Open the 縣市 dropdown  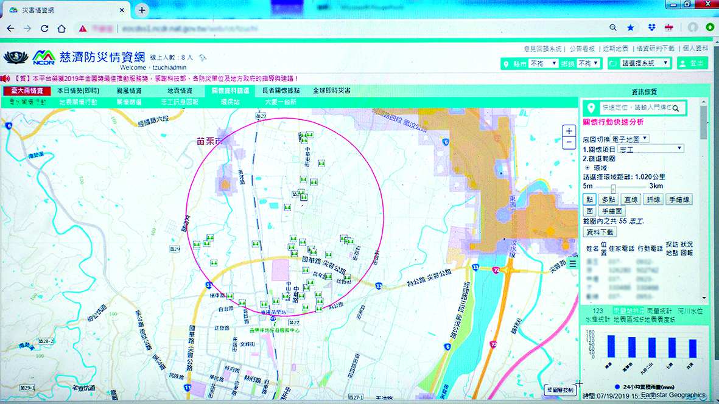(x=543, y=63)
